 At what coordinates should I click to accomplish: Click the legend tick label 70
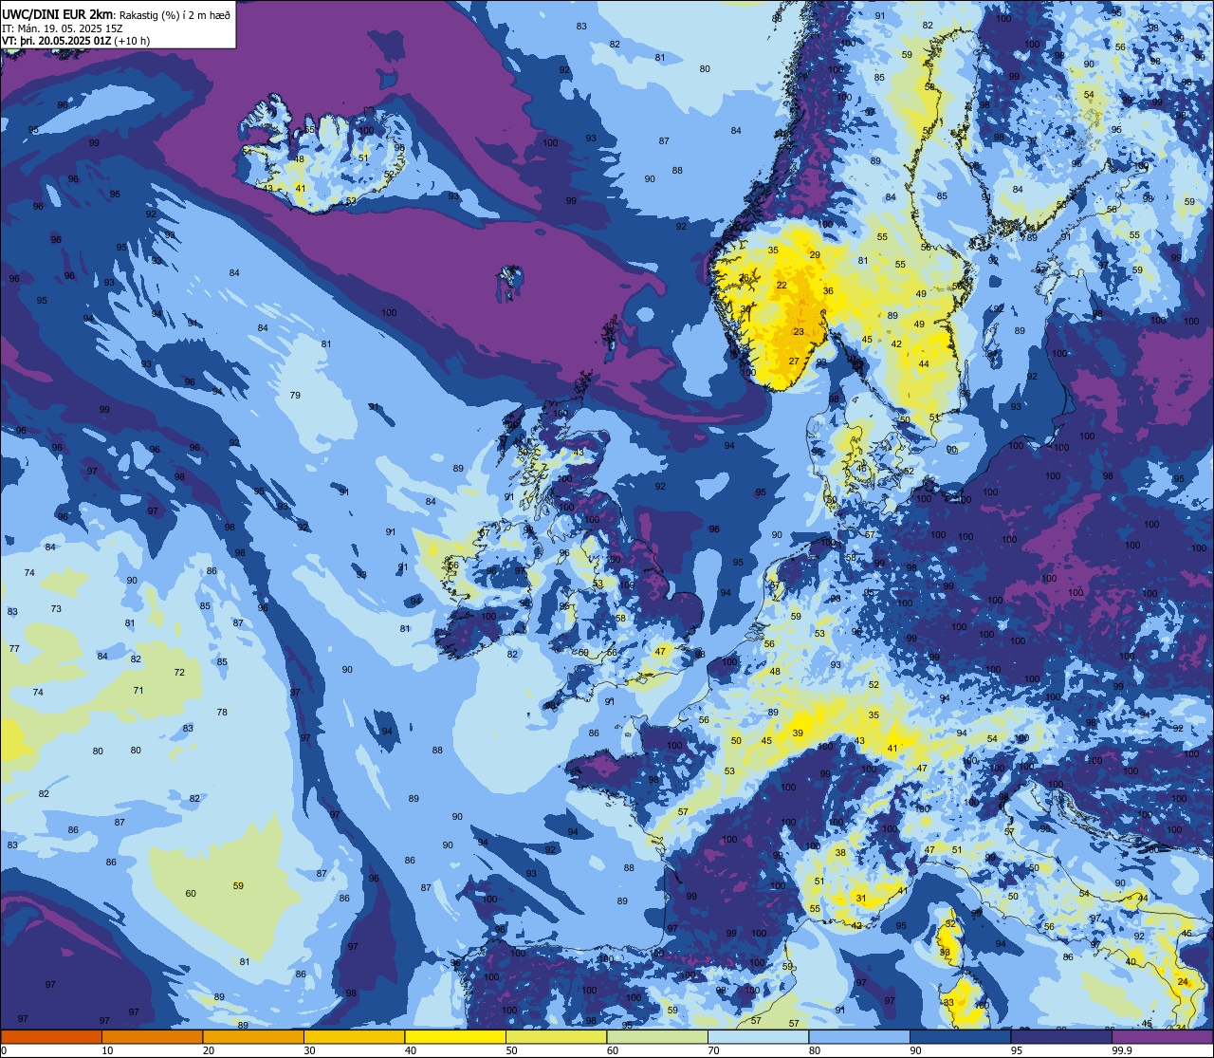pyautogui.click(x=713, y=1050)
